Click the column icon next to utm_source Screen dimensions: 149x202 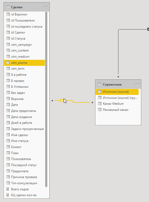point(8,63)
